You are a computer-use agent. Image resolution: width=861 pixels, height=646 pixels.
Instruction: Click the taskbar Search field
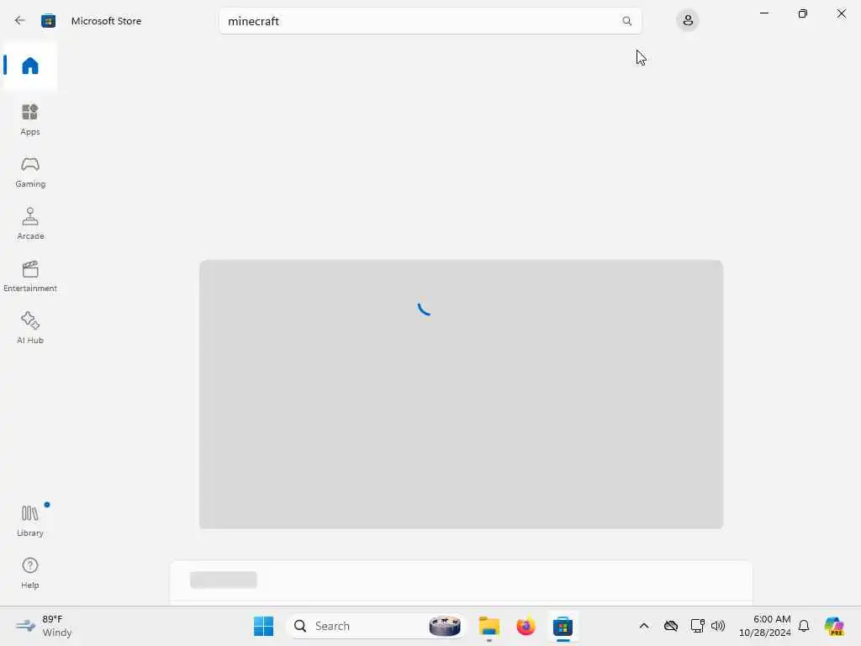coord(377,626)
